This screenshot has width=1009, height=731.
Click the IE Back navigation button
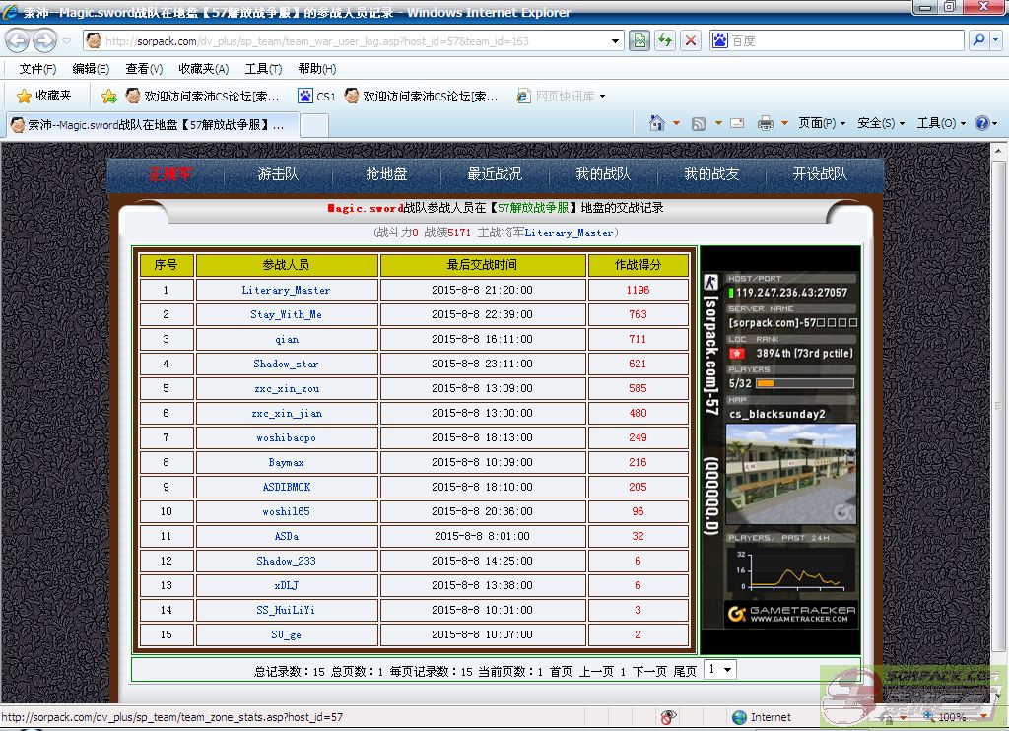18,41
